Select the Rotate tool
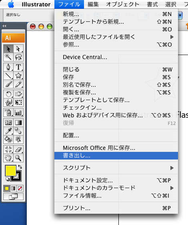 (x=8, y=94)
